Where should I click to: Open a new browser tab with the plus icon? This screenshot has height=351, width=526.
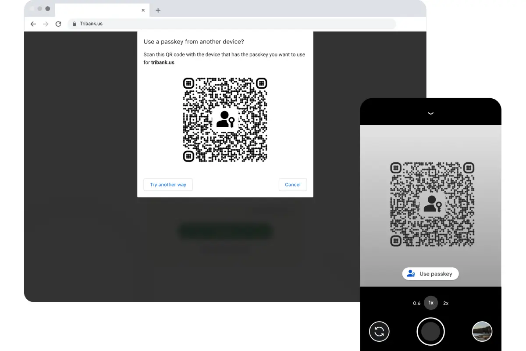click(158, 10)
